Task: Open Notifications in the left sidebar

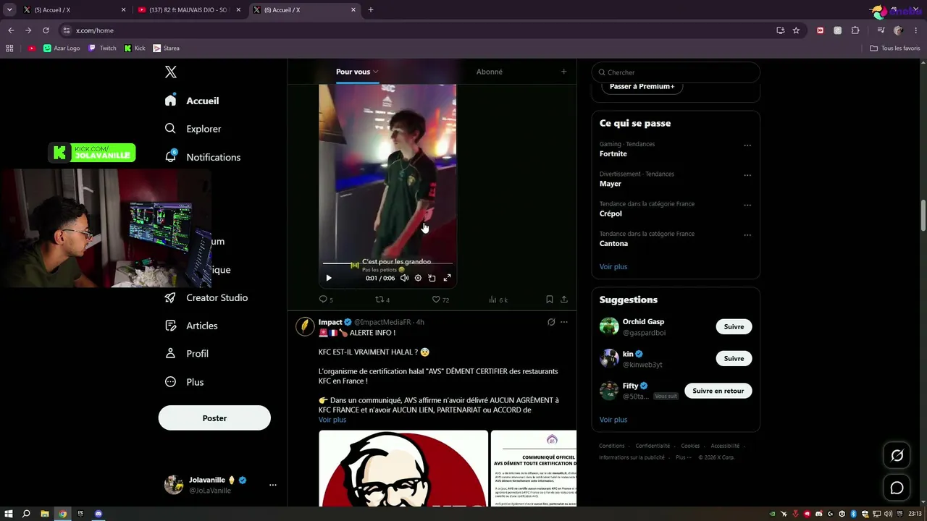Action: (x=203, y=157)
